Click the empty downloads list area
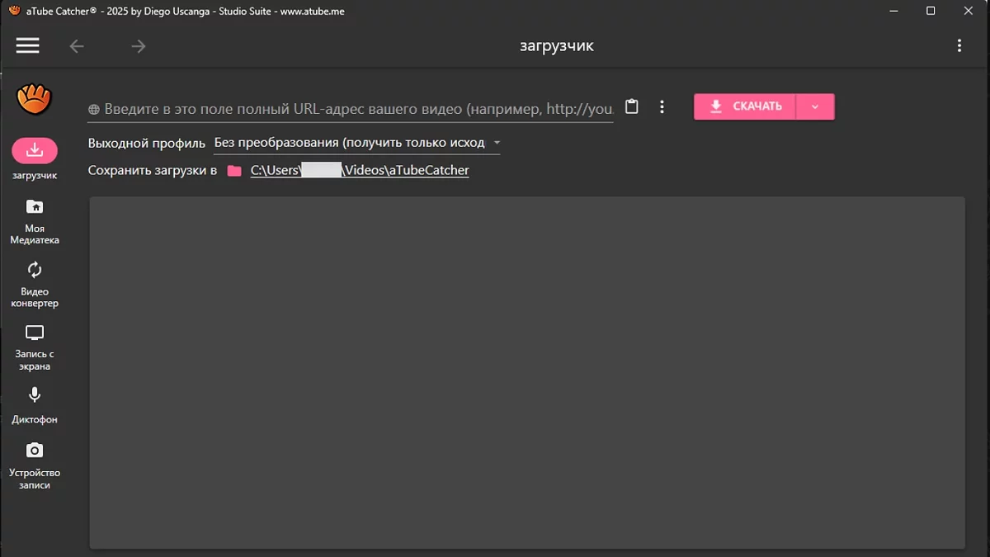Image resolution: width=990 pixels, height=557 pixels. (526, 371)
